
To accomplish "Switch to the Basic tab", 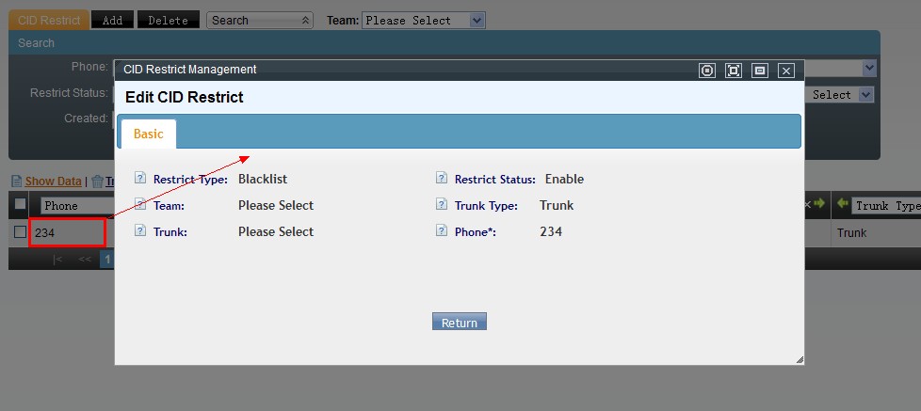I will click(149, 134).
